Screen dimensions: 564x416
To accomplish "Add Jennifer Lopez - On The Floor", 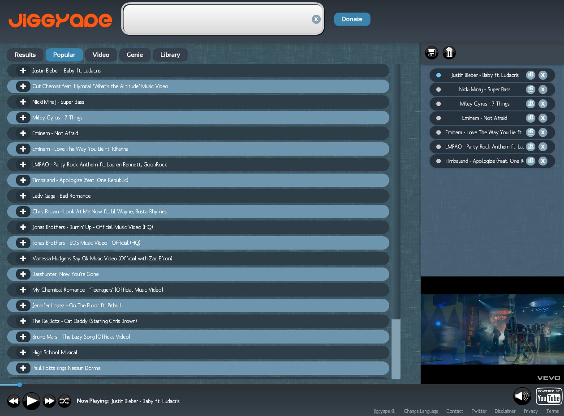I will 23,306.
